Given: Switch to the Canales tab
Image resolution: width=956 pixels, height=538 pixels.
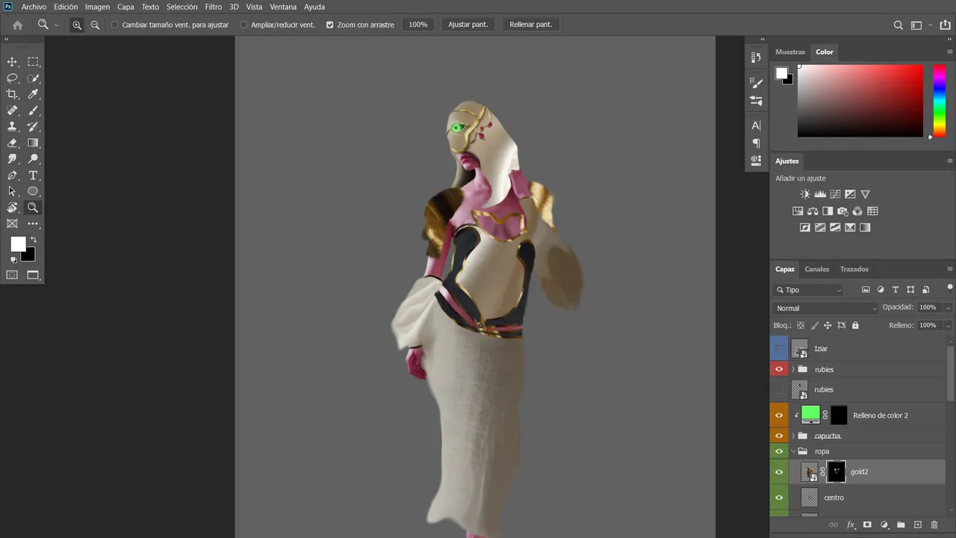Looking at the screenshot, I should (816, 269).
